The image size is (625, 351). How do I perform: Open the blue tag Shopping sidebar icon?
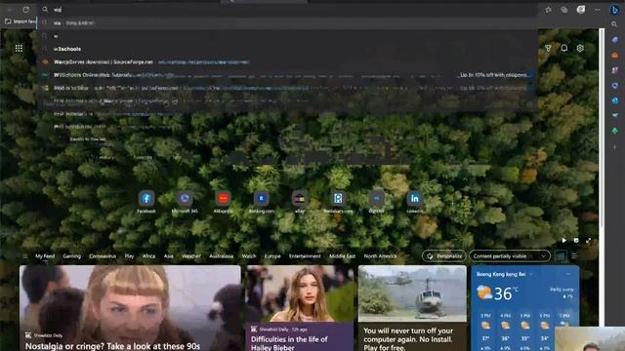pos(614,39)
